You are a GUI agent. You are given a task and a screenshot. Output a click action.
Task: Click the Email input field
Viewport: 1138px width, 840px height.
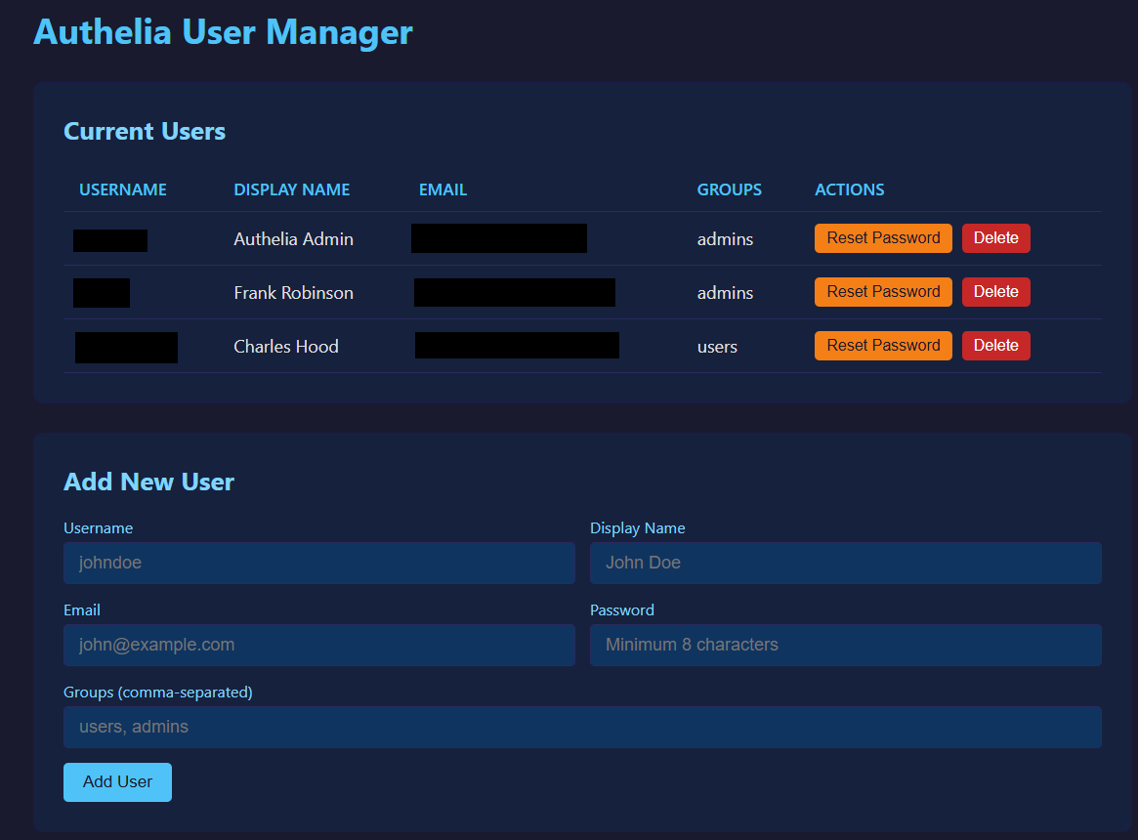click(x=318, y=645)
